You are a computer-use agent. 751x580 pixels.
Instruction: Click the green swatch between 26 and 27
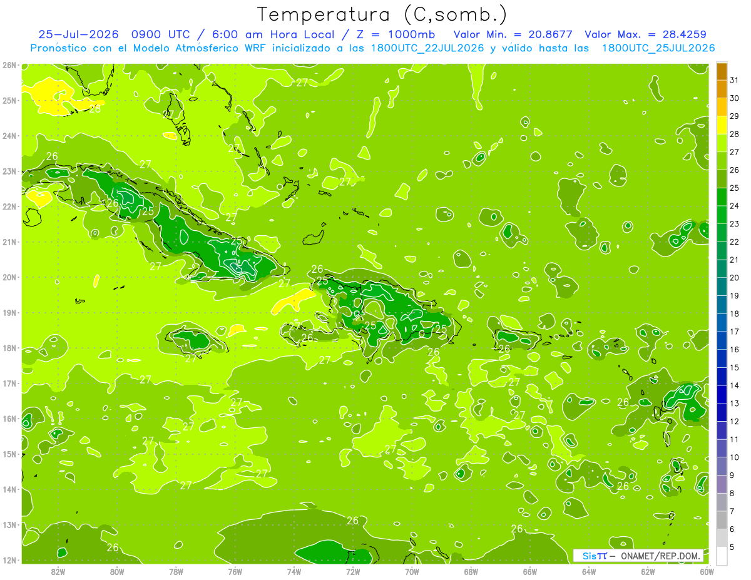[722, 161]
